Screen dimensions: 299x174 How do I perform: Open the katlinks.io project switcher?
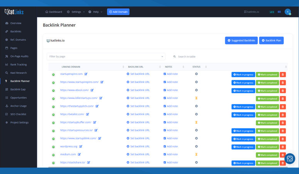pos(252,12)
